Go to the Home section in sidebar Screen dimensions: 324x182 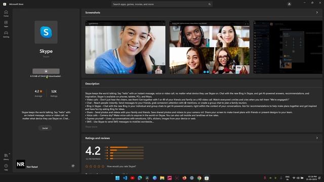pos(6,14)
